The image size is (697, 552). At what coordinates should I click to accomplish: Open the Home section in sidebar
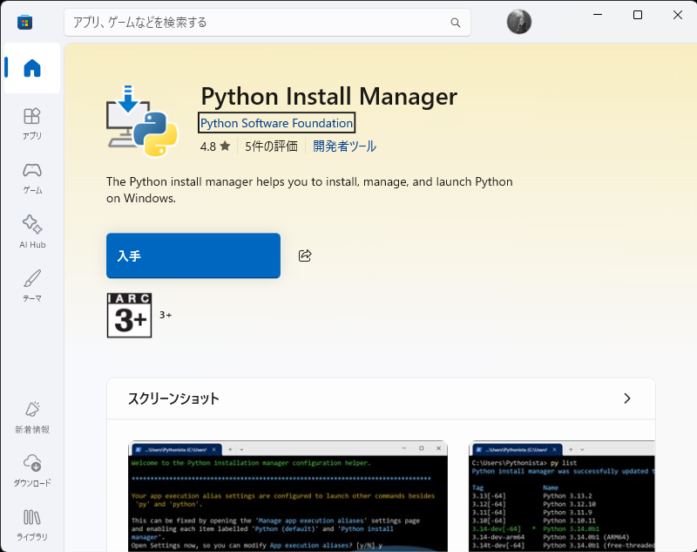coord(32,68)
